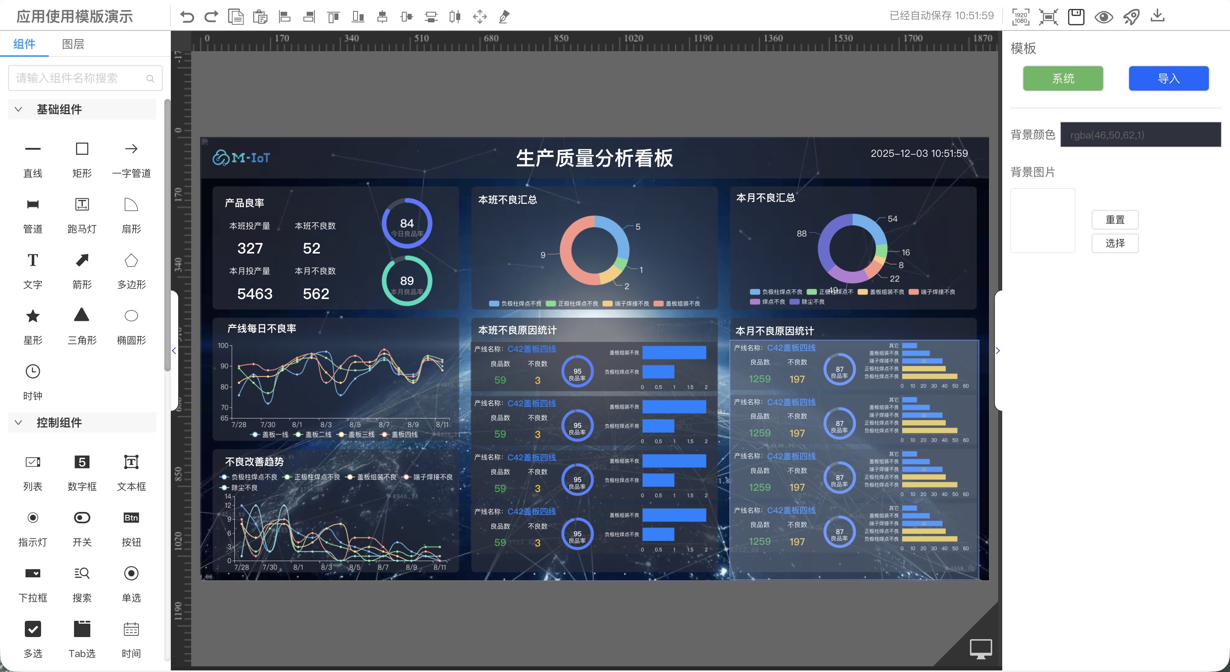Click the Undo icon in the toolbar
Viewport: 1230px width, 672px height.
[x=187, y=16]
